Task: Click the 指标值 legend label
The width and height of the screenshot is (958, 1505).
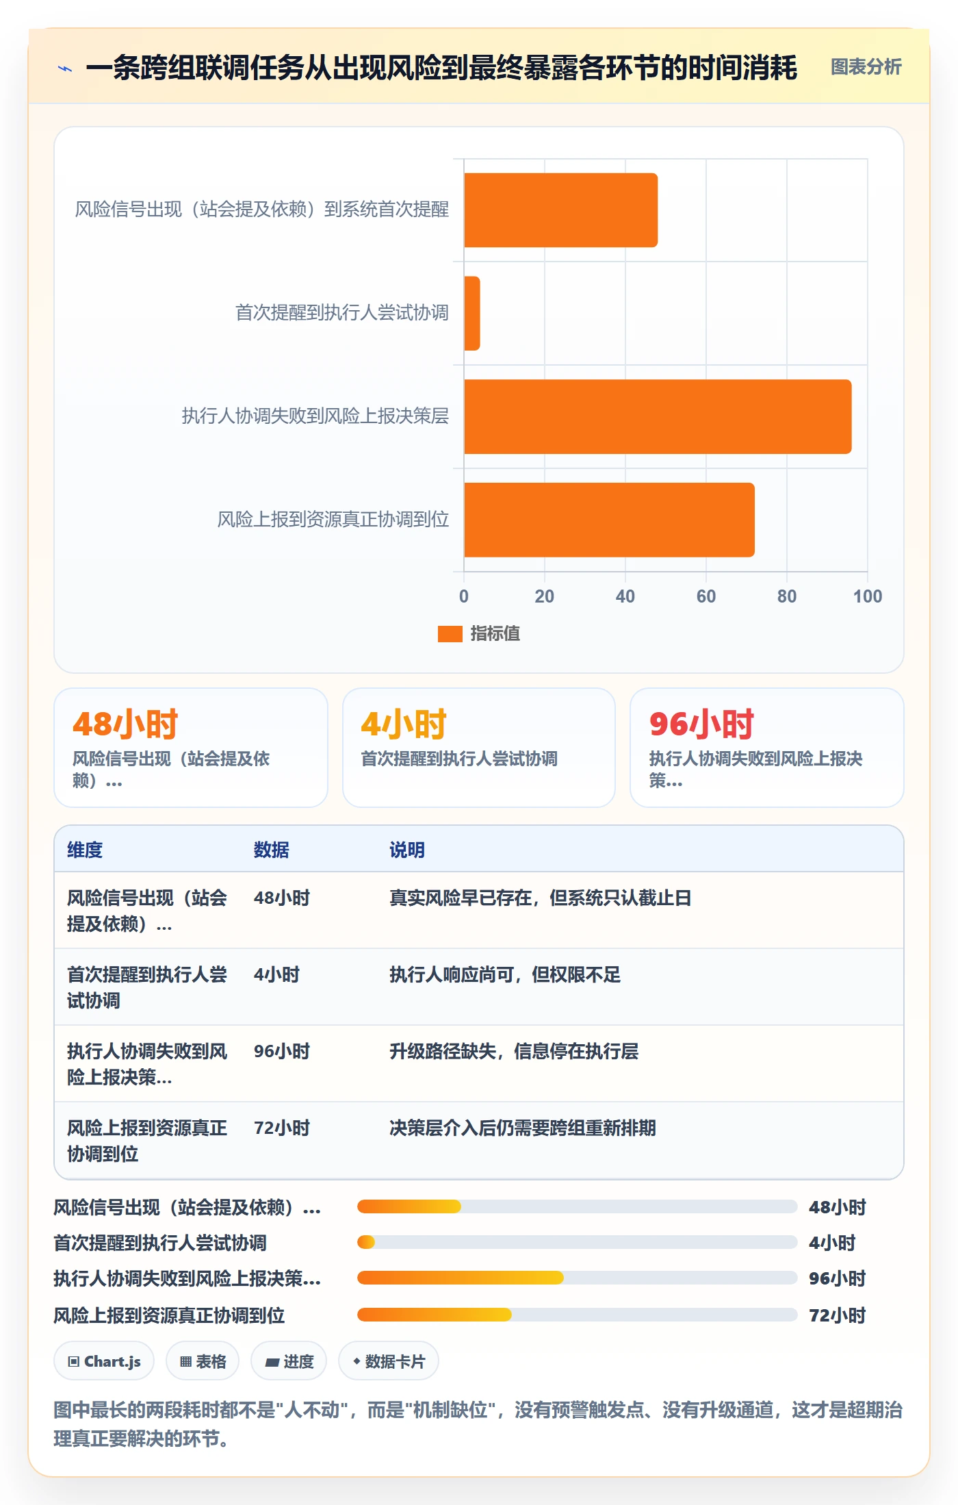Action: coord(495,634)
